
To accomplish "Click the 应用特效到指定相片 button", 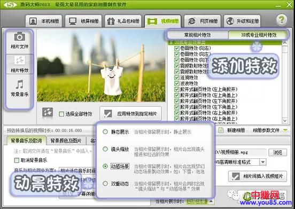I will 130,113.
